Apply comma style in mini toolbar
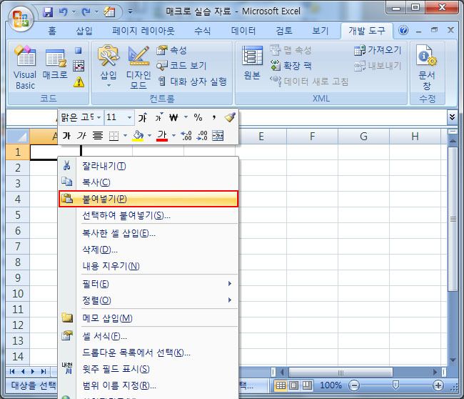The image size is (464, 399). pyautogui.click(x=213, y=118)
